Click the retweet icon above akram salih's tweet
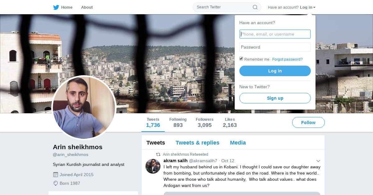This screenshot has height=195, width=373. click(x=158, y=154)
